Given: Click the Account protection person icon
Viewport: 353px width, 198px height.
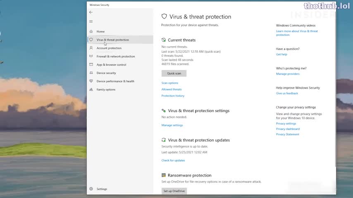Looking at the screenshot, I should 91,48.
